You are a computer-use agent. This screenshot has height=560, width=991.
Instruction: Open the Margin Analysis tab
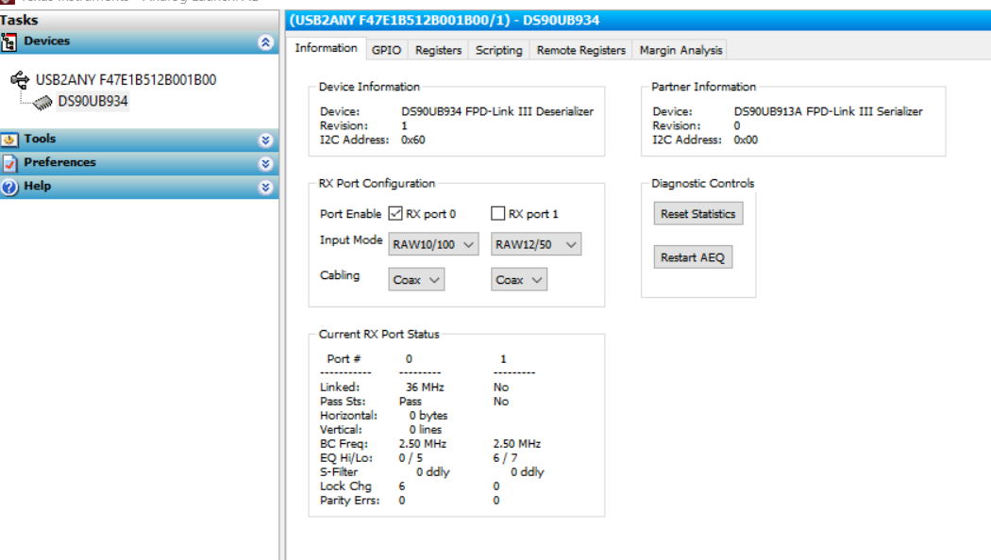(x=680, y=50)
